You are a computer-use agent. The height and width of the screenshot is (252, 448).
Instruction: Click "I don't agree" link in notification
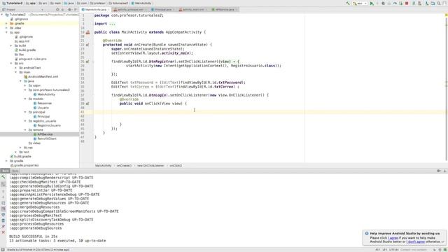(x=416, y=241)
